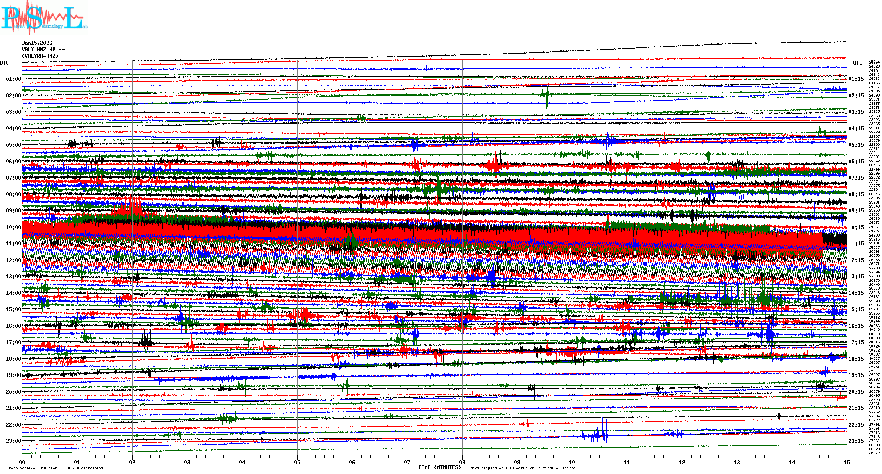
Task: Click the 23:00 hour label on left
Action: (x=13, y=441)
